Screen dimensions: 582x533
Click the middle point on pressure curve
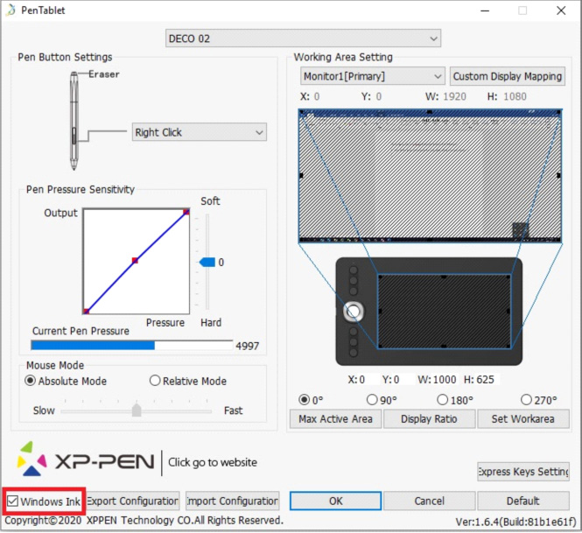pyautogui.click(x=135, y=261)
